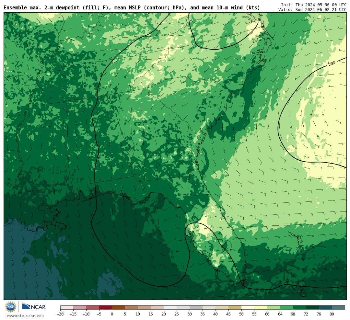
Task: Click the 80 tick label on the colorbar
Action: point(332,314)
